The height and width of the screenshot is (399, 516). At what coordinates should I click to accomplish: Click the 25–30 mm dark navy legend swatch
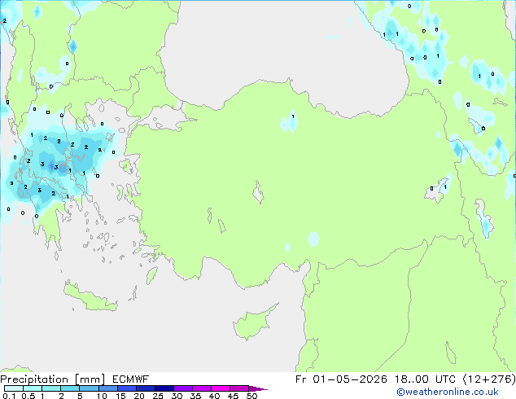pos(164,388)
